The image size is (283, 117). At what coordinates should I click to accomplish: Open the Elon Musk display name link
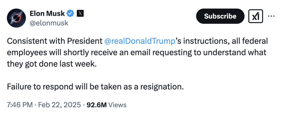(47, 13)
